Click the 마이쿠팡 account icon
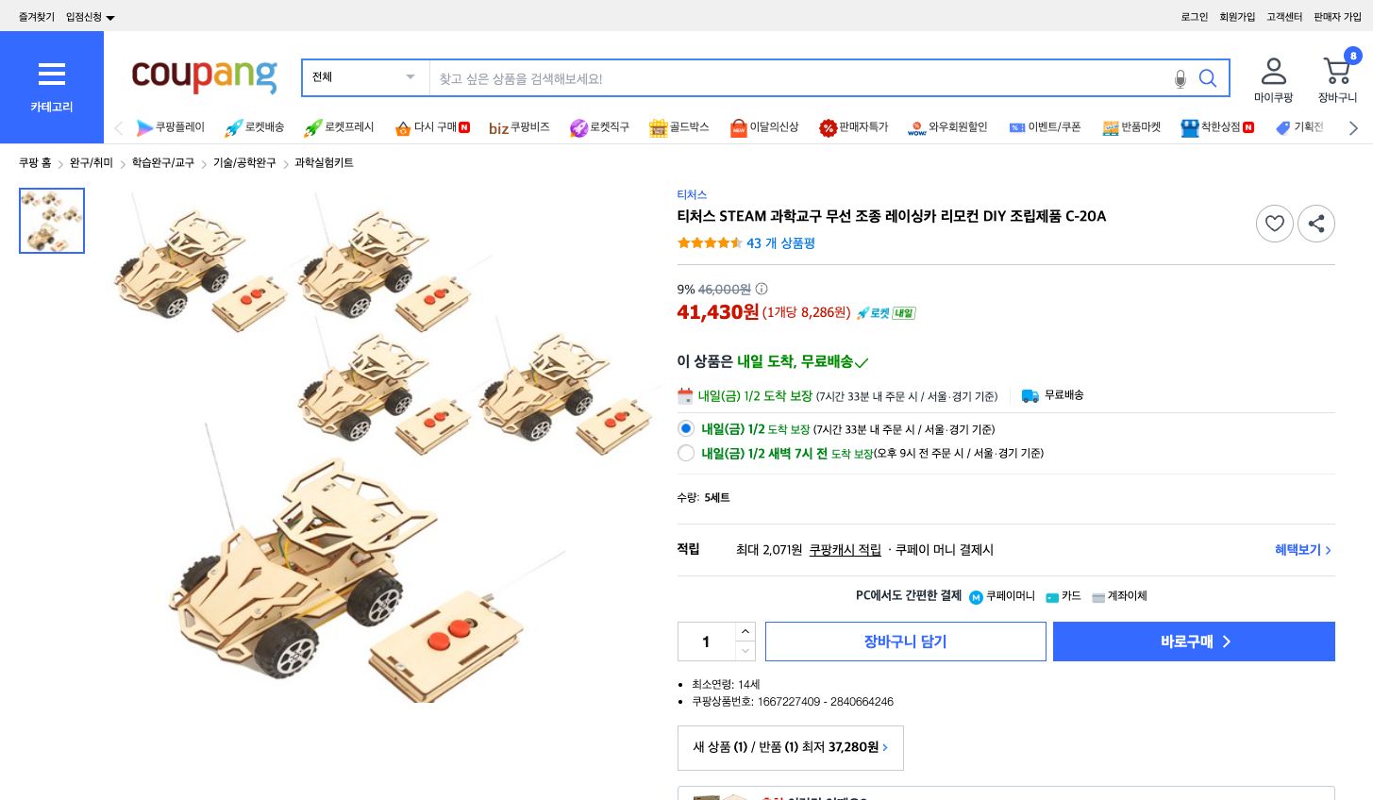The width and height of the screenshot is (1373, 800). (1273, 71)
